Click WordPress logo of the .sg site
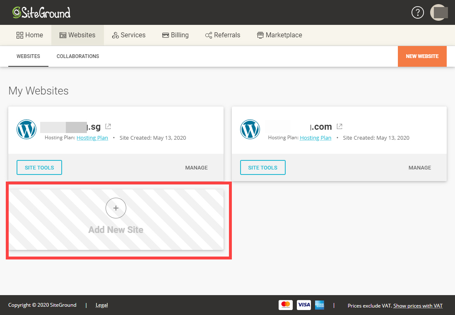Viewport: 455px width, 315px height. pyautogui.click(x=26, y=129)
